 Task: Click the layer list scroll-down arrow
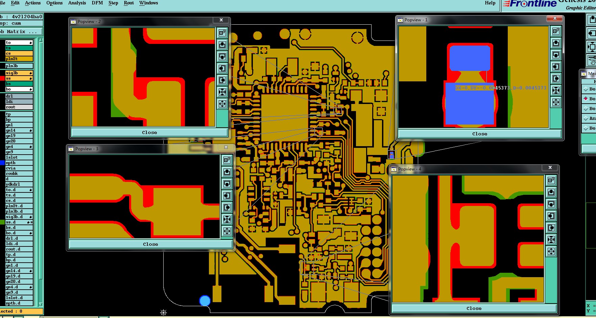coord(41,304)
